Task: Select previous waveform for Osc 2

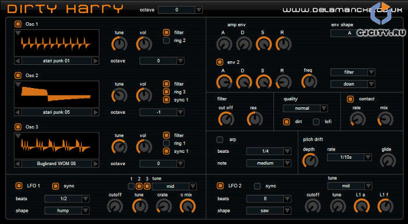Action: (x=17, y=112)
